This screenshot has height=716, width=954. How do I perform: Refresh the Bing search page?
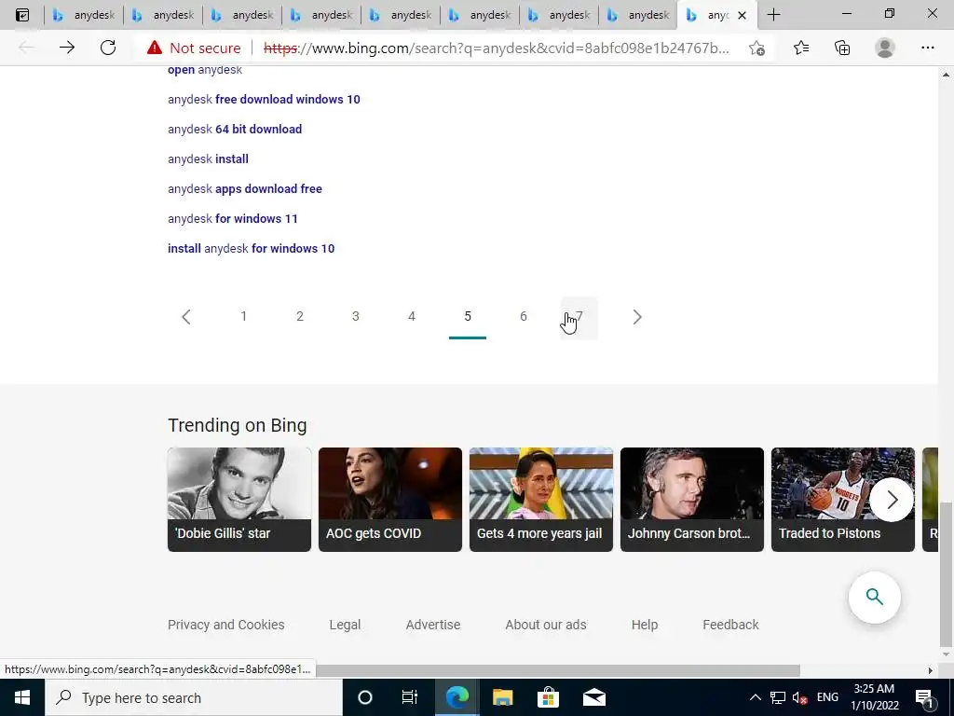[x=108, y=48]
